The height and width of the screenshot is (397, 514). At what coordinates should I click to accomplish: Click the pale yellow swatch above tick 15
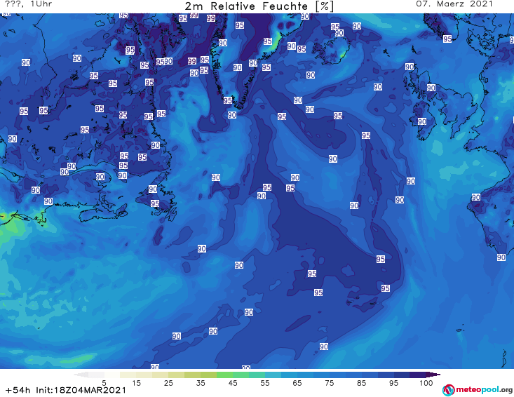point(128,375)
